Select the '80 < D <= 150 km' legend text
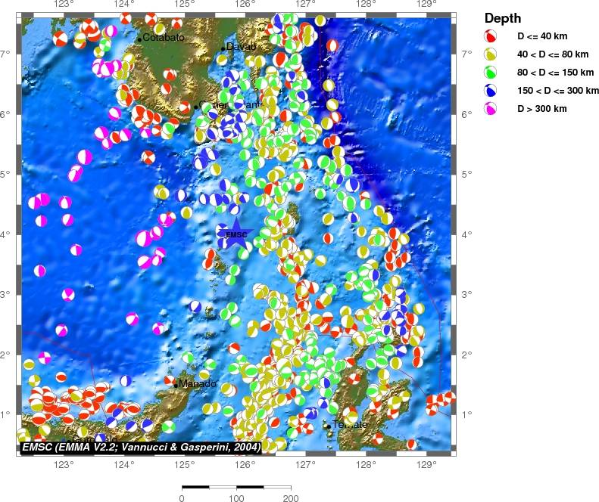Screen dimensions: 599x502 556,73
